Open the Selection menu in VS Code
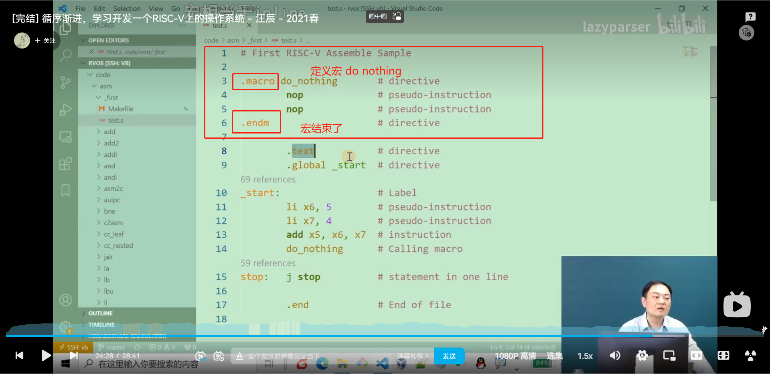 point(127,8)
